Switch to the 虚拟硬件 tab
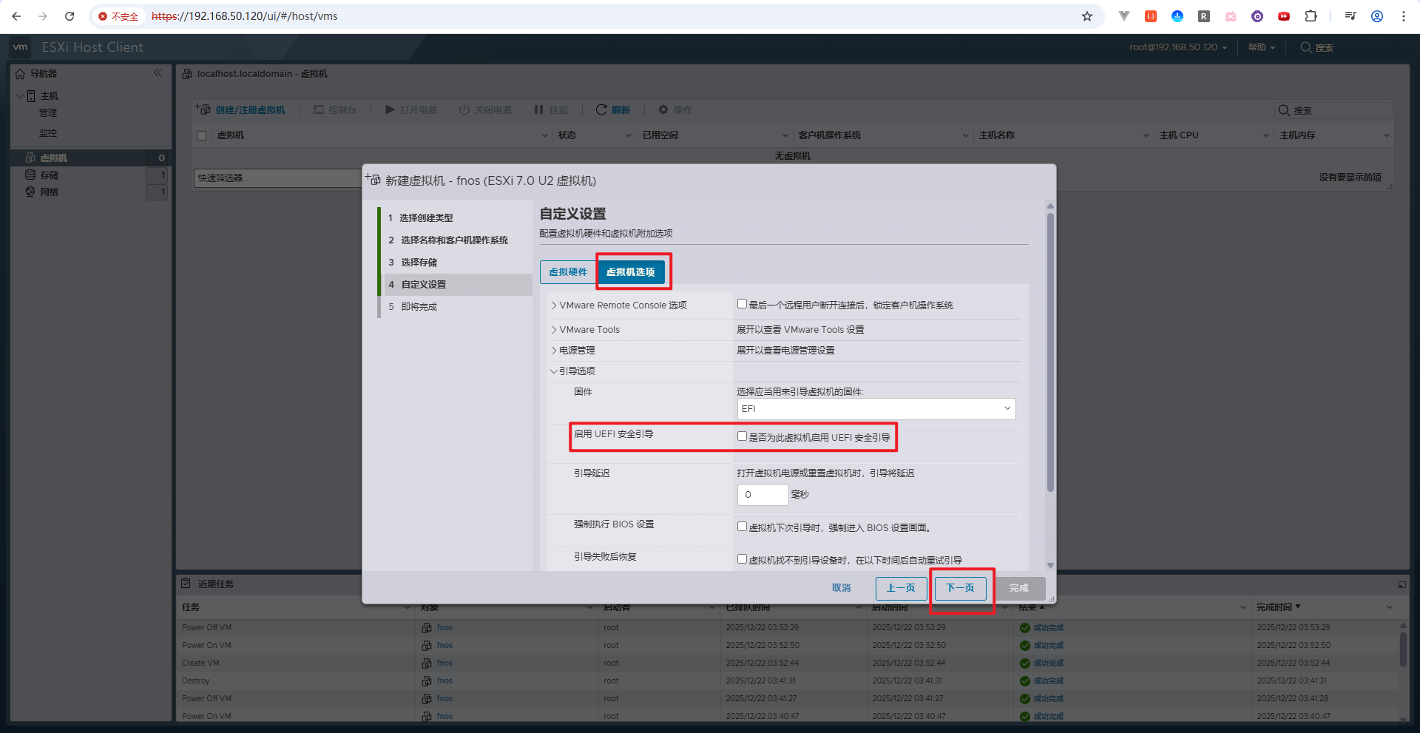Viewport: 1420px width, 733px height. [x=568, y=272]
